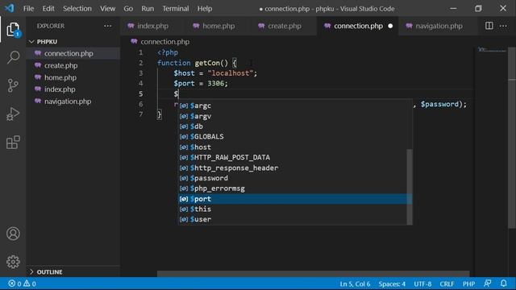Select $GLOBALS suggestion
Screen dimensions: 516x290
click(x=293, y=137)
